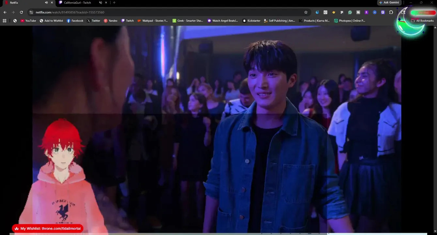Close the CaliforniaGurl Twitch tab
The image size is (437, 235).
click(106, 3)
